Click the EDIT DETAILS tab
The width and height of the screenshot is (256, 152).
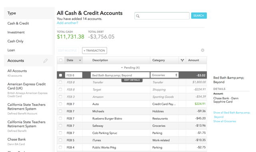132,80
